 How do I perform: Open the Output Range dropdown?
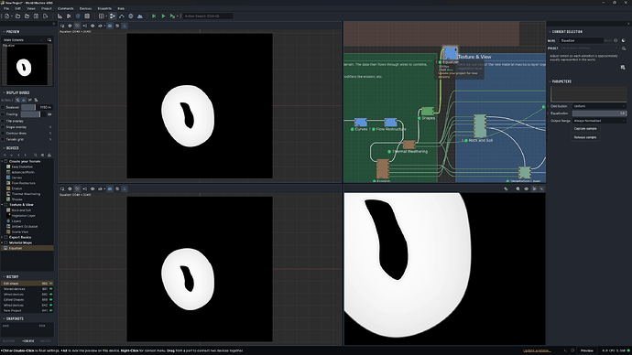599,121
